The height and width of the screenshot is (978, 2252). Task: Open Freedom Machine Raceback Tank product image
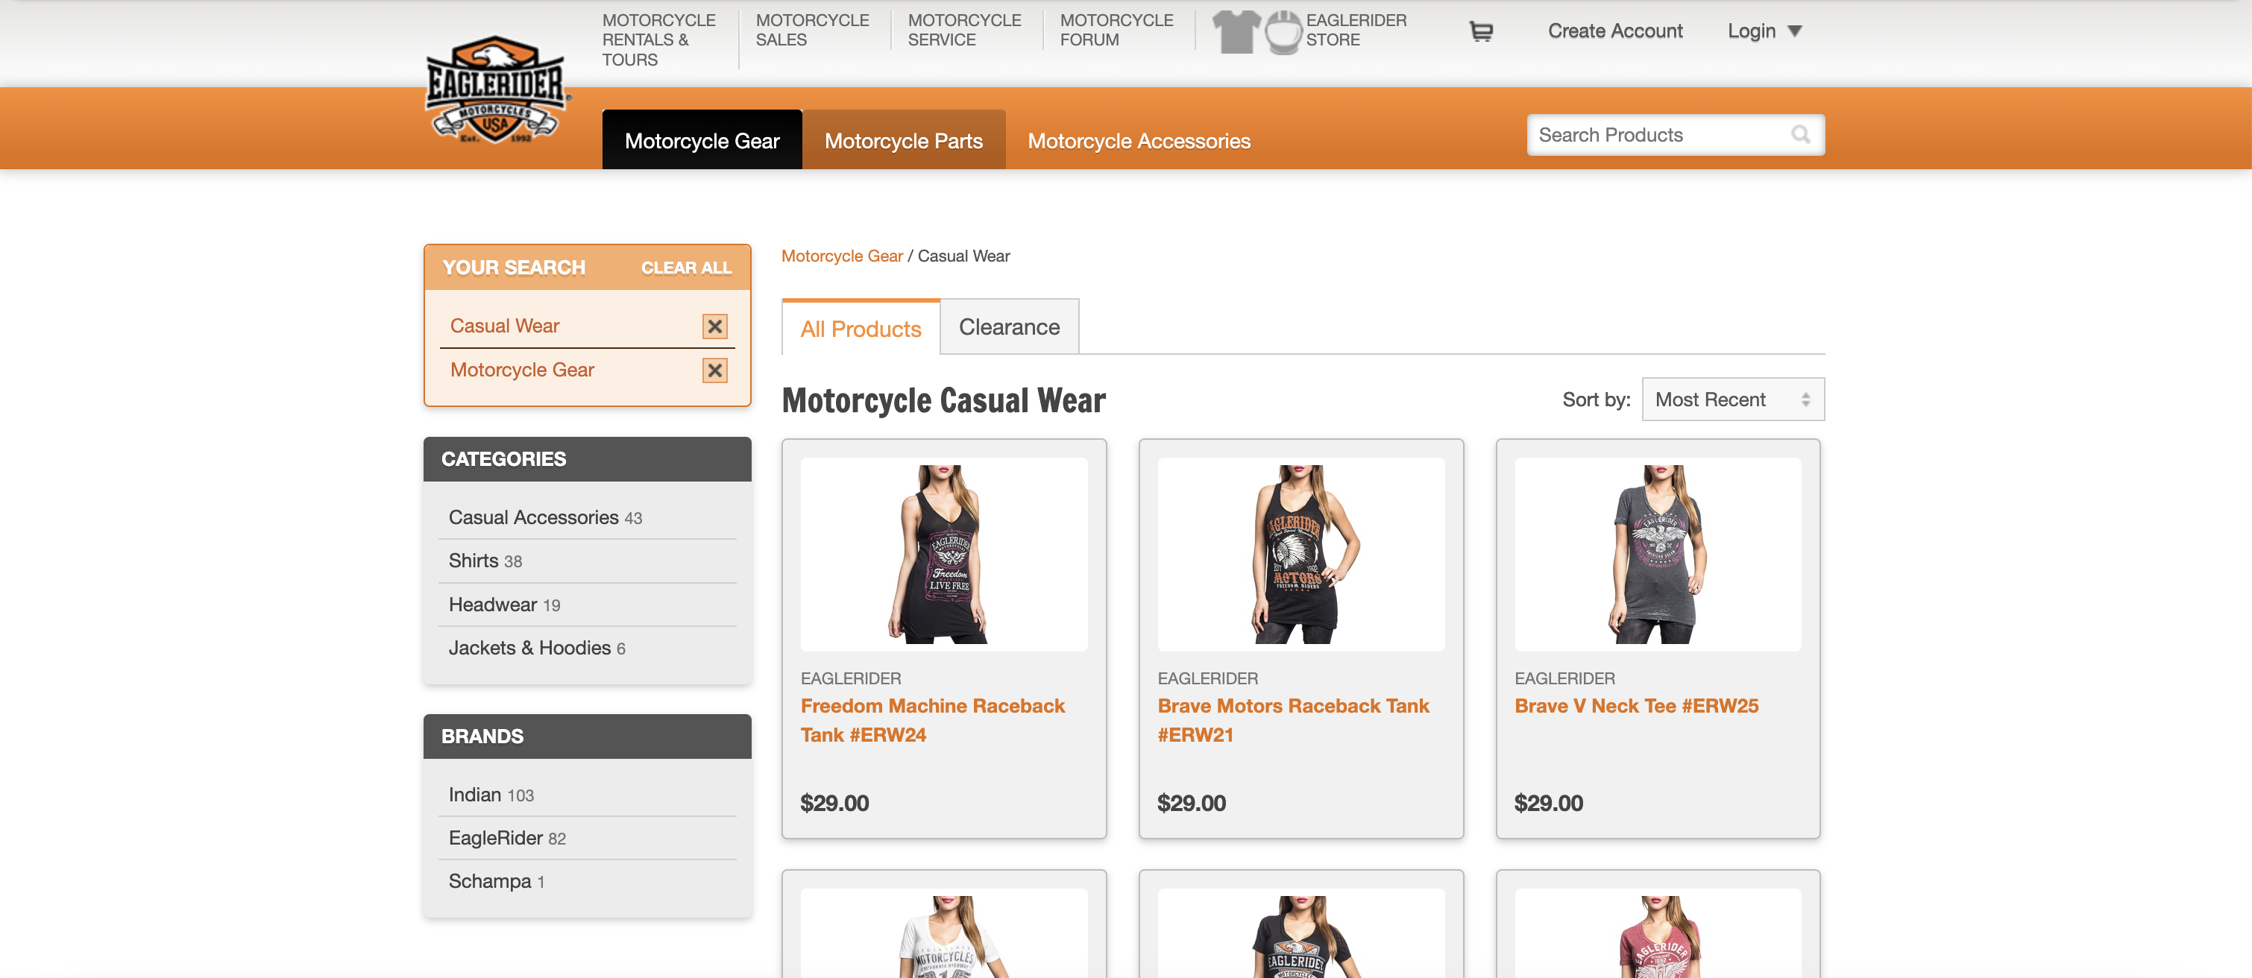tap(943, 554)
